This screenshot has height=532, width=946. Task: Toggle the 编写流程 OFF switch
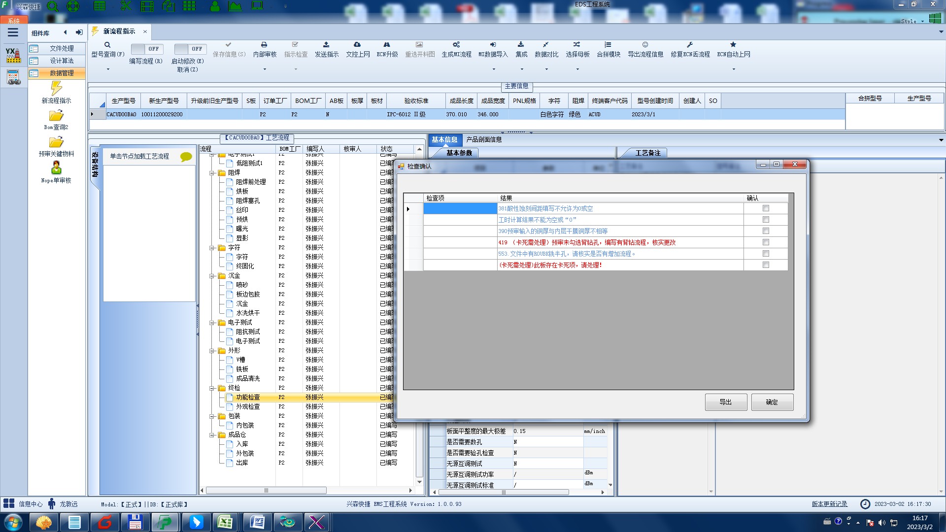point(146,49)
